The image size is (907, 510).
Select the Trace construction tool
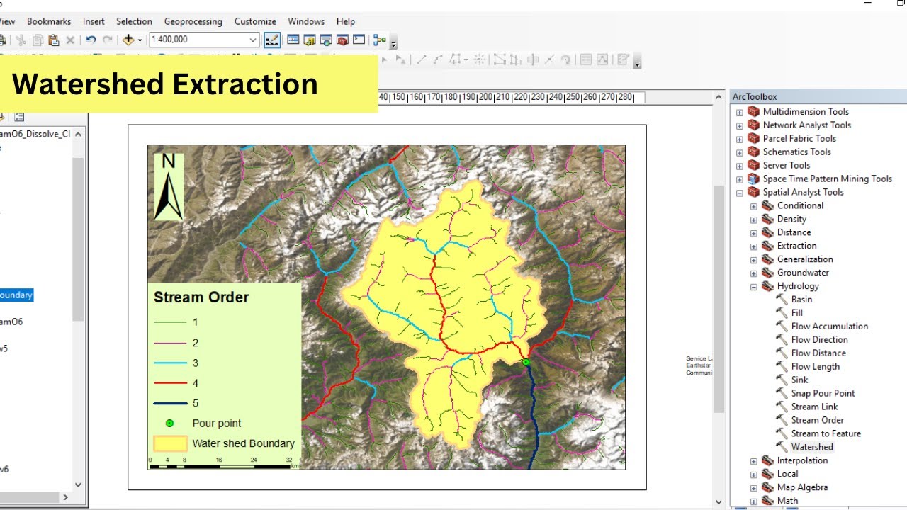455,60
